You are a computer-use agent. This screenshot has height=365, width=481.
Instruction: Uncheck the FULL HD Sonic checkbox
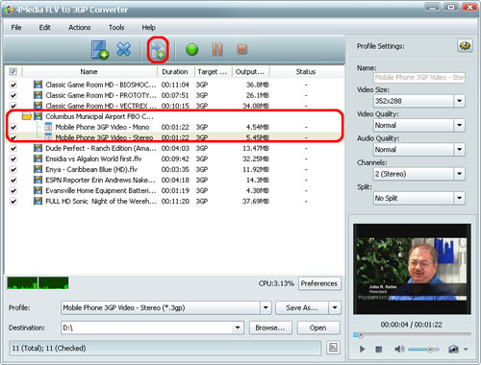pyautogui.click(x=13, y=202)
